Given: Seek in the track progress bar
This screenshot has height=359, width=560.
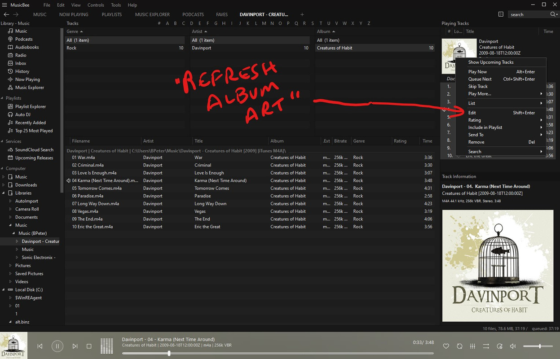Looking at the screenshot, I should (x=278, y=353).
